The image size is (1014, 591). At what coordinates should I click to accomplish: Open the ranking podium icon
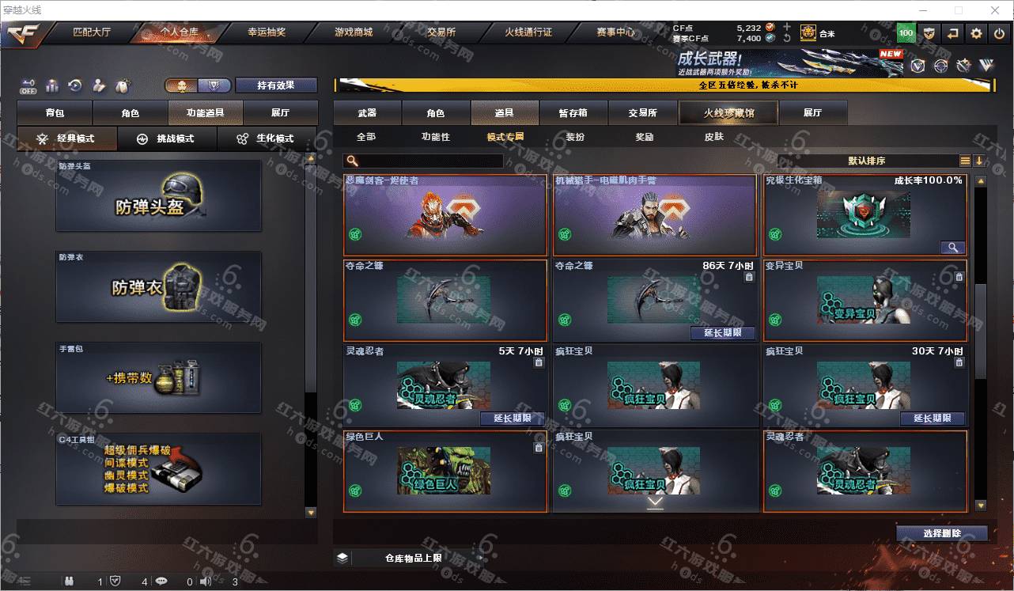[53, 85]
